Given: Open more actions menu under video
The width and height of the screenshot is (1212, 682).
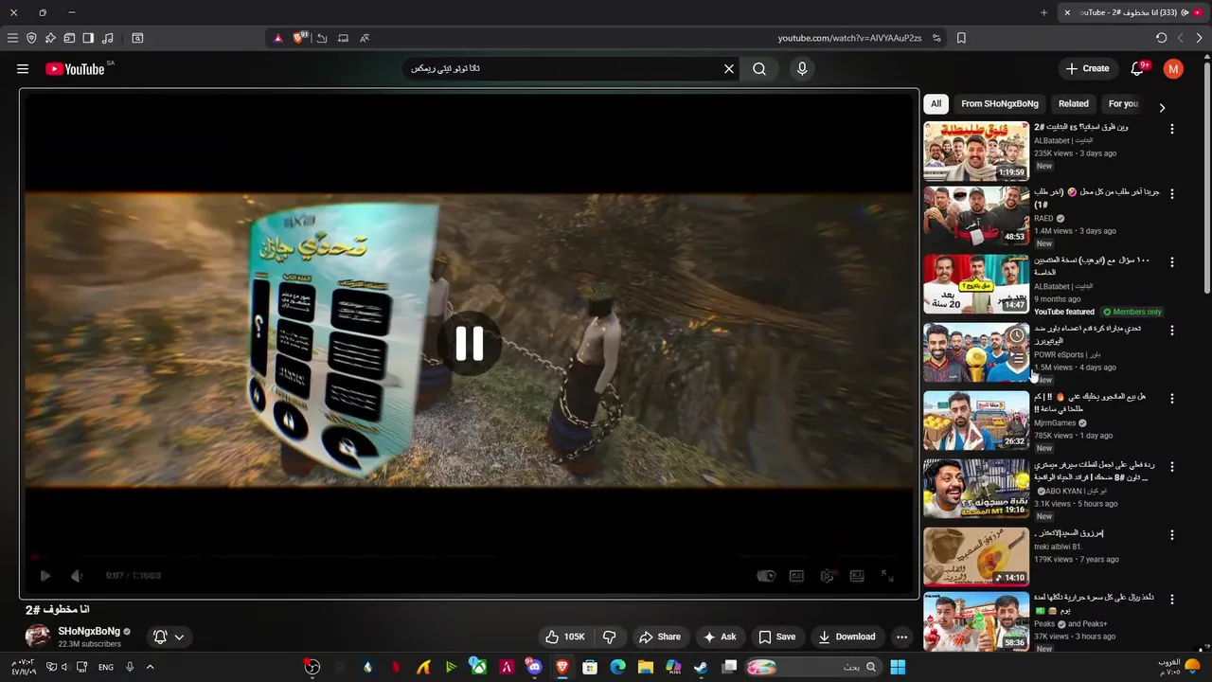Looking at the screenshot, I should (x=901, y=637).
